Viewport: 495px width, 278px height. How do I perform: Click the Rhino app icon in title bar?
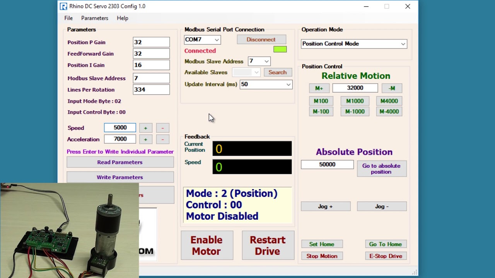tap(63, 6)
